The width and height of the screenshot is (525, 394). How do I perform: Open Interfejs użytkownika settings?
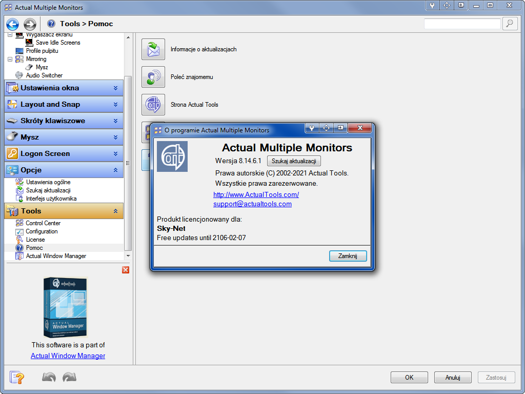51,199
